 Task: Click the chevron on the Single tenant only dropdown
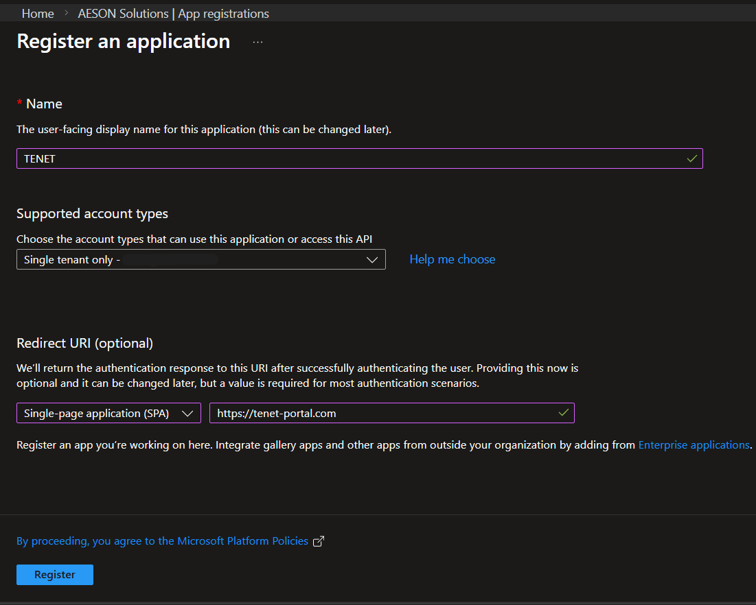[x=371, y=259]
